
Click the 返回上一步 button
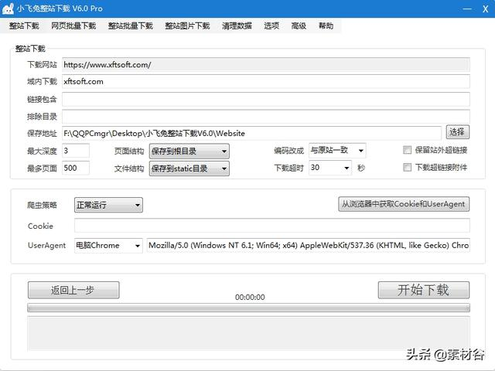click(73, 290)
